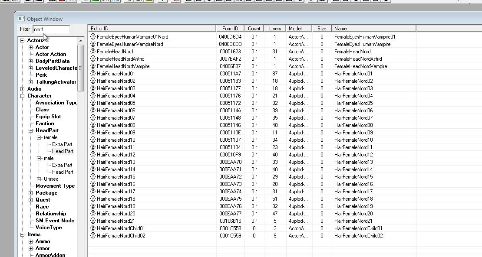Sort the list by the Users column

275,29
